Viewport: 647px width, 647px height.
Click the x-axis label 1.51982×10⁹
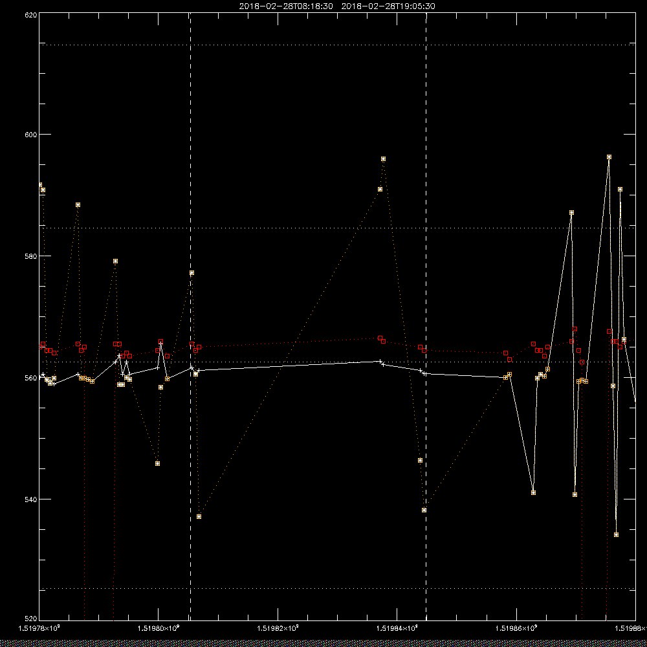pyautogui.click(x=278, y=628)
